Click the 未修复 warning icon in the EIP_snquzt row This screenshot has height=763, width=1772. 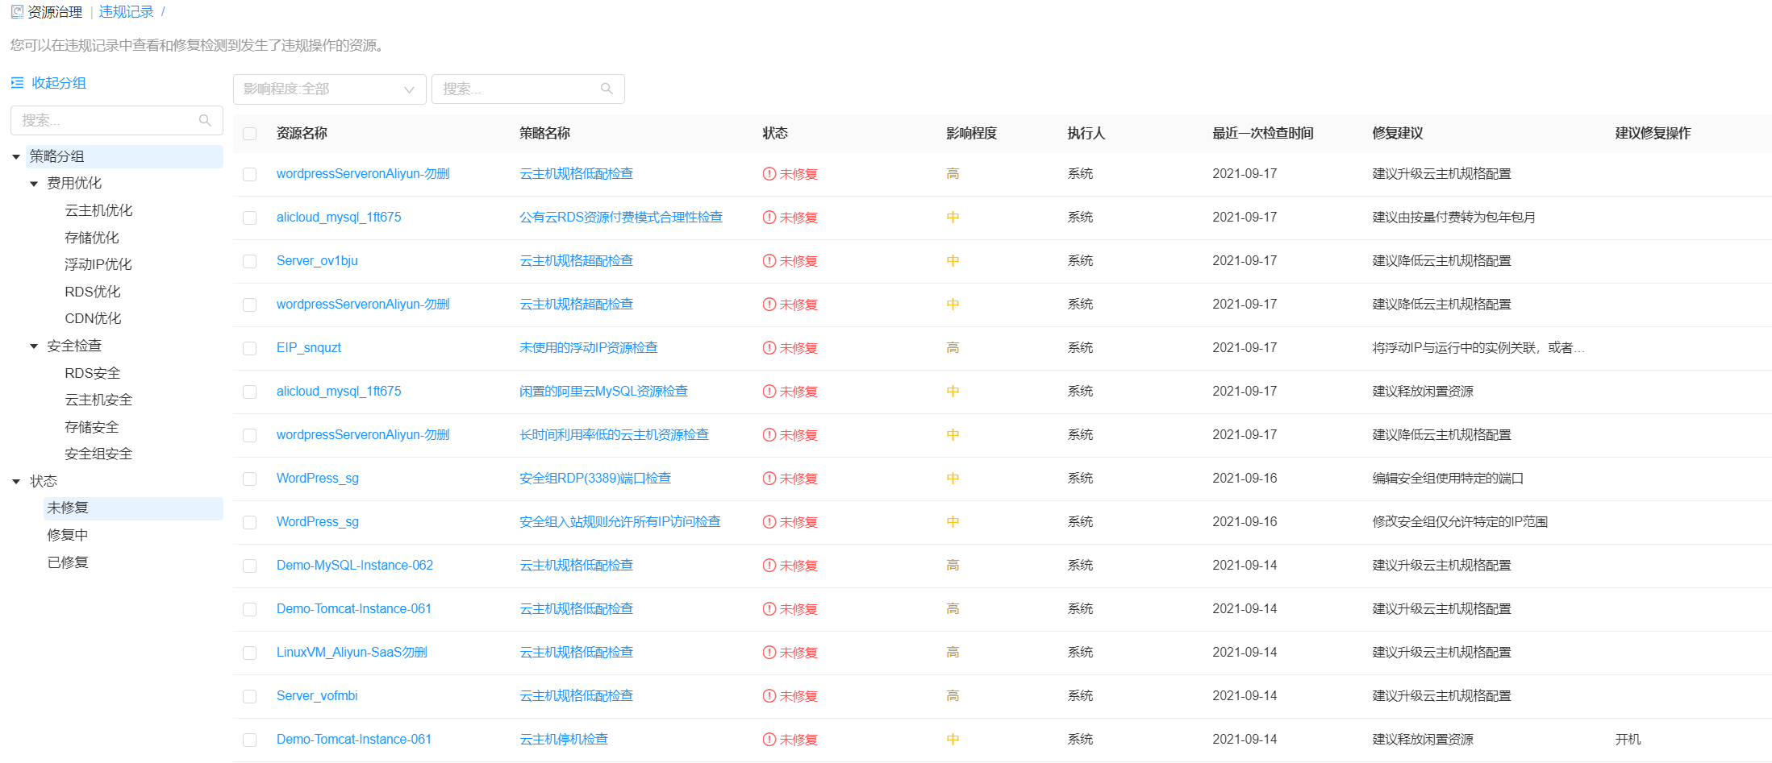[769, 348]
